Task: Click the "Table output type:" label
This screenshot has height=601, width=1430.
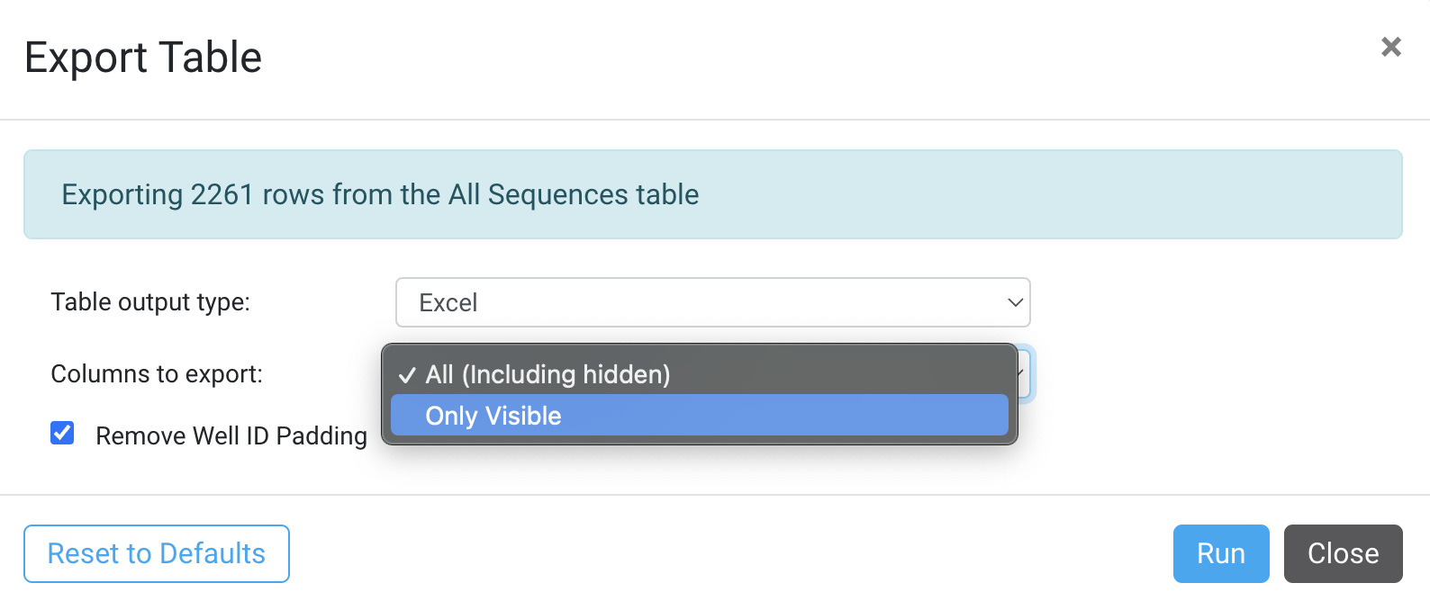Action: coord(150,301)
